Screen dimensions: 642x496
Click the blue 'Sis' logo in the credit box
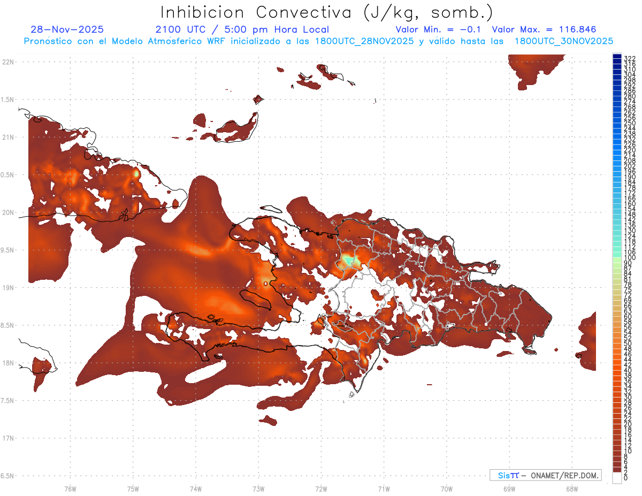coord(504,475)
